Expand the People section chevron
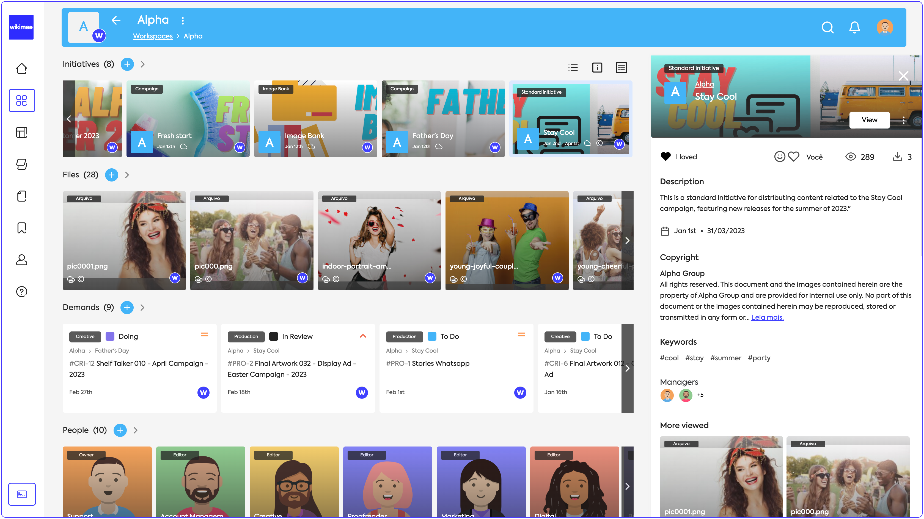 (135, 430)
